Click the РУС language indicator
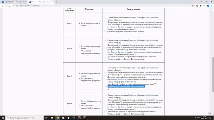The image size is (214, 120). [x=199, y=118]
